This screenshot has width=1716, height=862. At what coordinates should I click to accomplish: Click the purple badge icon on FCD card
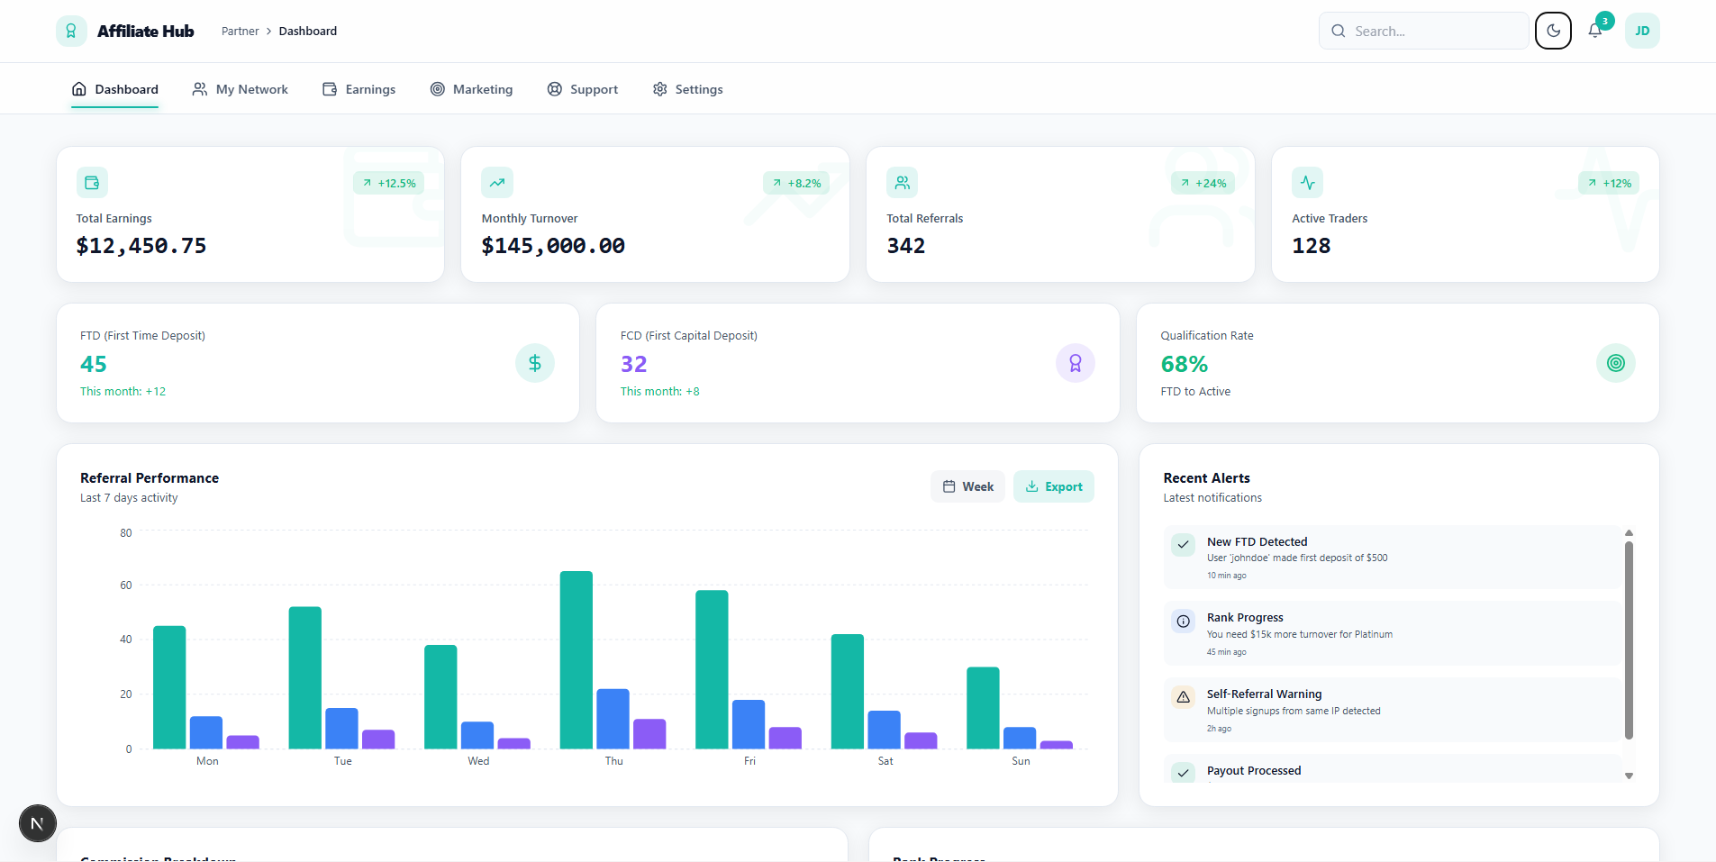1075,363
